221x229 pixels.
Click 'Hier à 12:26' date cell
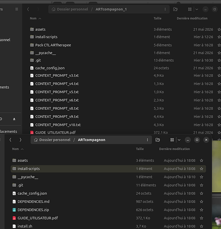point(203,37)
